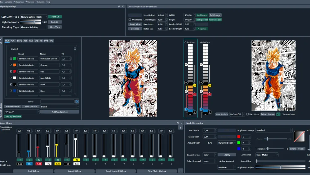Image resolution: width=310 pixels, height=175 pixels.
Task: Click Load w/ Defaults button
Action: pos(13,116)
